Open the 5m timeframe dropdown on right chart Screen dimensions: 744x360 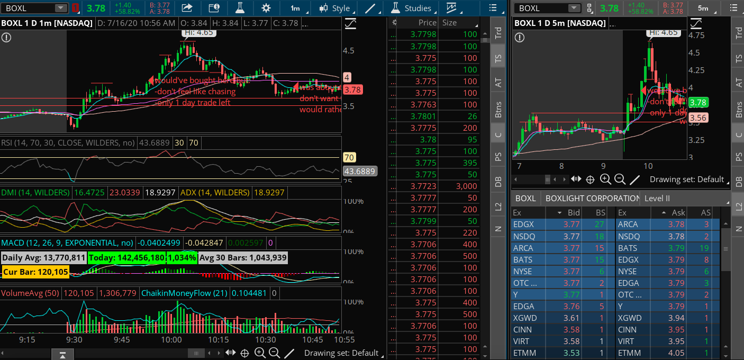[x=707, y=8]
